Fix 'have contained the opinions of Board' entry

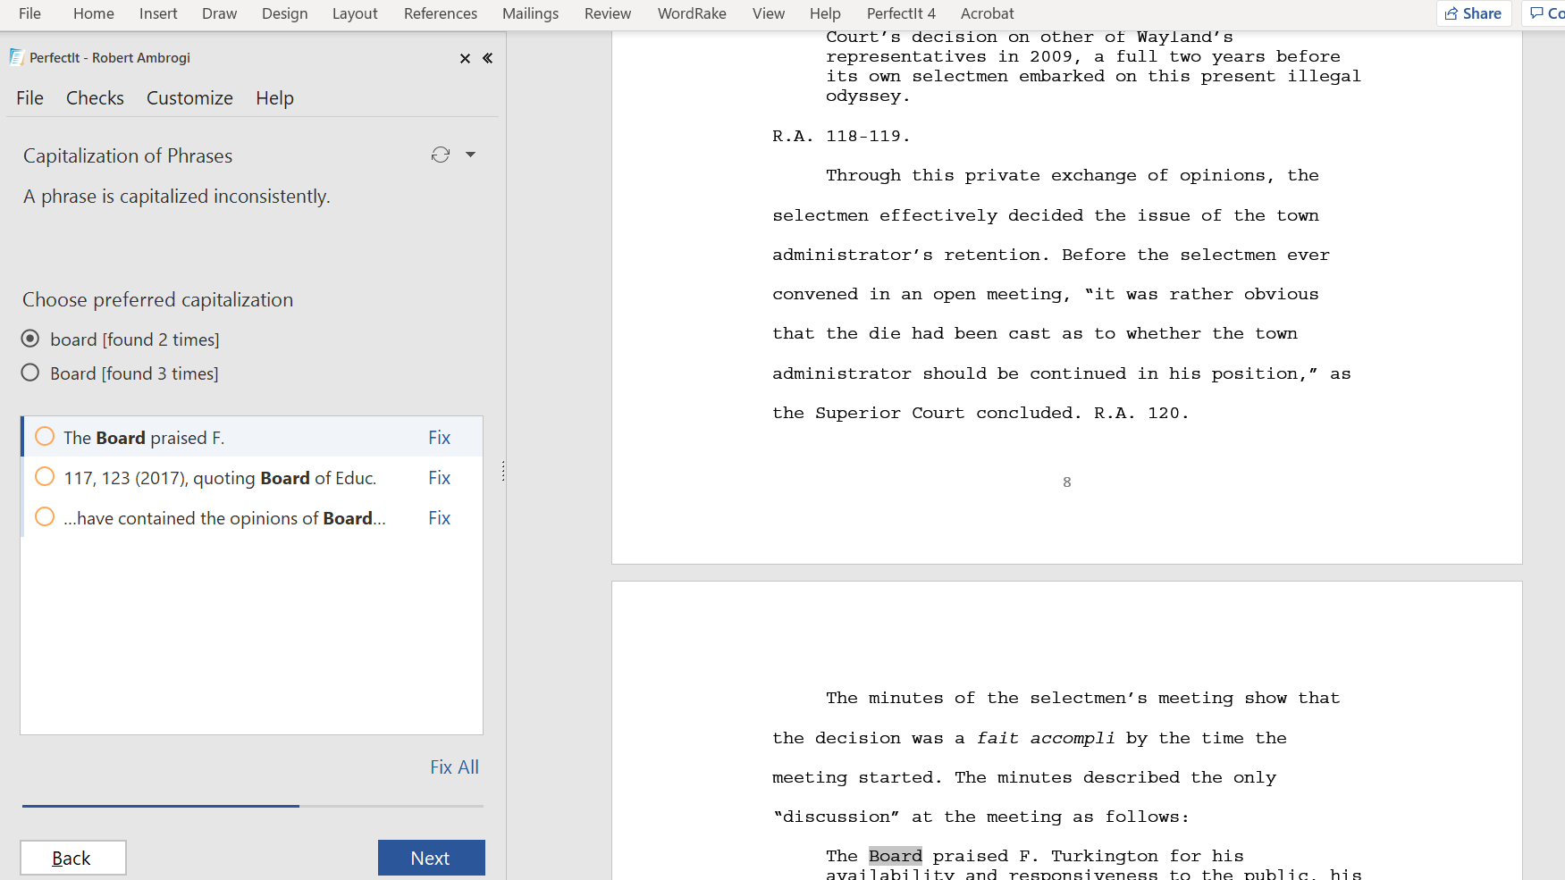tap(439, 518)
